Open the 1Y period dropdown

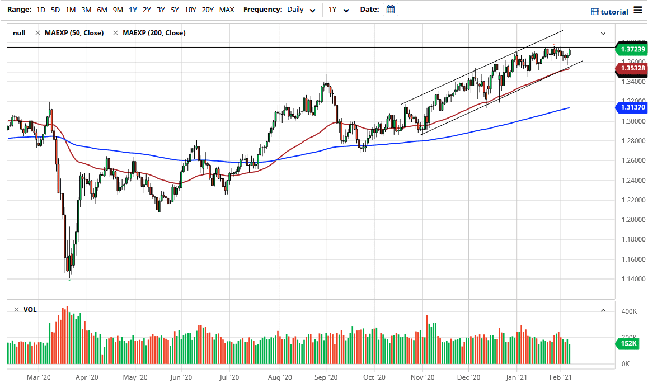click(x=339, y=10)
